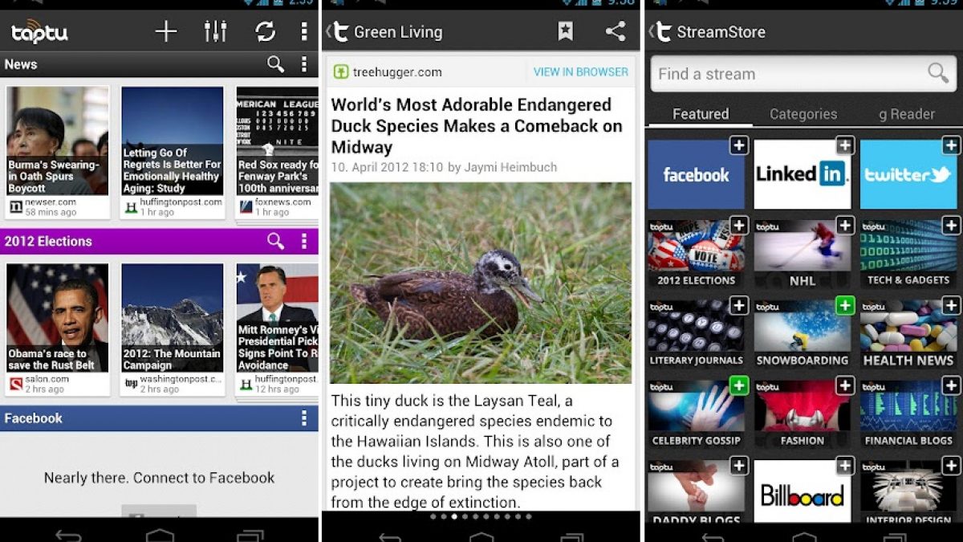Open the Facebook stream options menu

[303, 418]
